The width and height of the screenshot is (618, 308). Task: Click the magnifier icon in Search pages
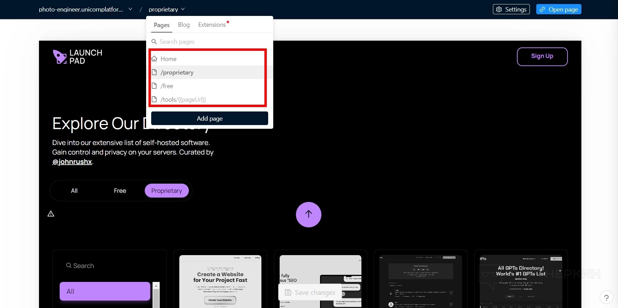point(154,42)
